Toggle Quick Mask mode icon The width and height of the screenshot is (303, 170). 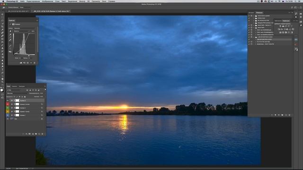[2, 94]
